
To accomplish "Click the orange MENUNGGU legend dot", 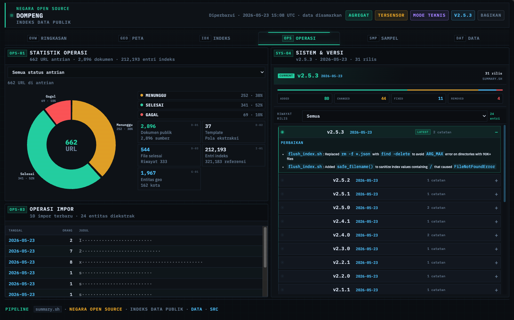I will point(142,96).
